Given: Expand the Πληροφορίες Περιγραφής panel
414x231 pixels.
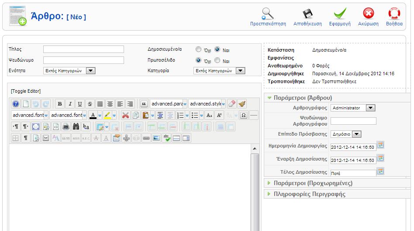Looking at the screenshot, I should (310, 194).
